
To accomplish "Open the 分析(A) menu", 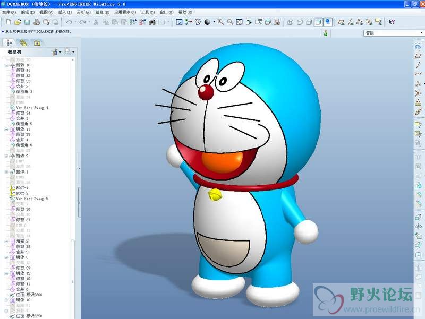I will tap(83, 12).
